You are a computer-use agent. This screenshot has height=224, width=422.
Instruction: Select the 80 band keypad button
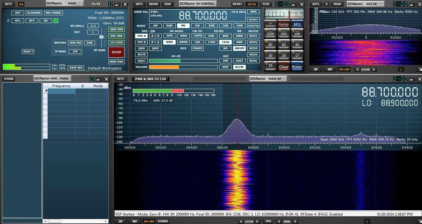click(x=270, y=44)
